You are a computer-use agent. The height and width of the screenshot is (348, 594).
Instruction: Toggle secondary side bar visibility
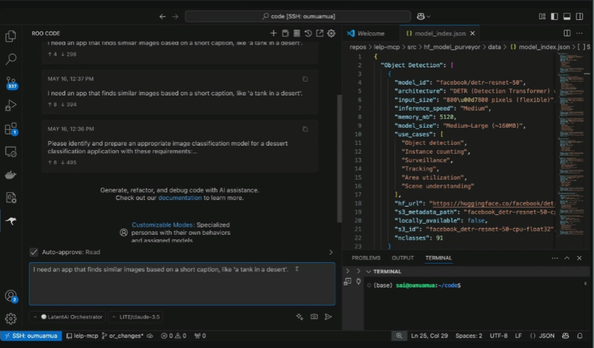coord(579,16)
